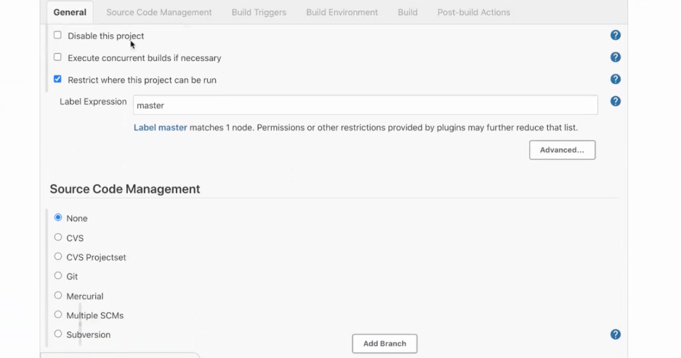Open help for Restrict where project runs
681x358 pixels.
pyautogui.click(x=615, y=79)
